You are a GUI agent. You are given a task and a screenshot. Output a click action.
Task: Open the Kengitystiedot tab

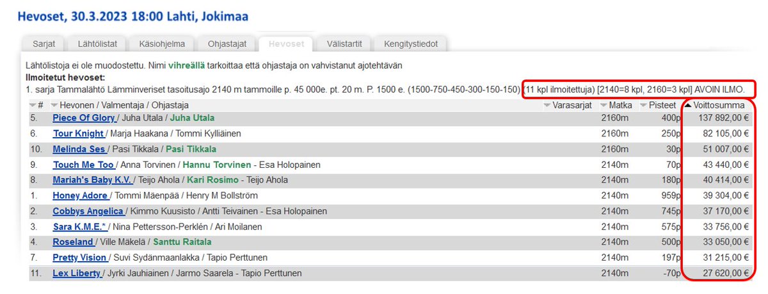pos(410,44)
